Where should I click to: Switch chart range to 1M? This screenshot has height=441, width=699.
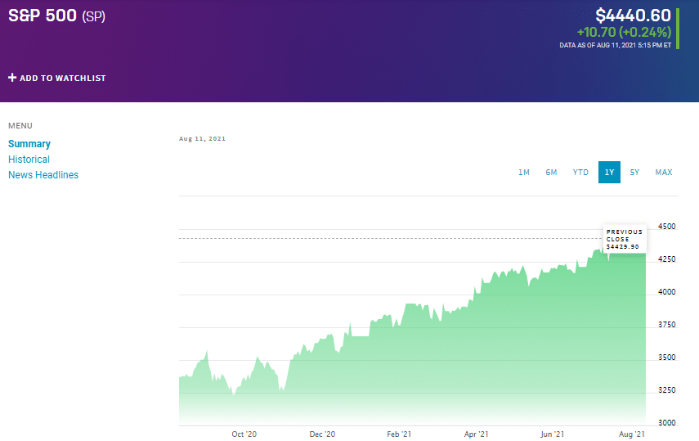[x=524, y=173]
